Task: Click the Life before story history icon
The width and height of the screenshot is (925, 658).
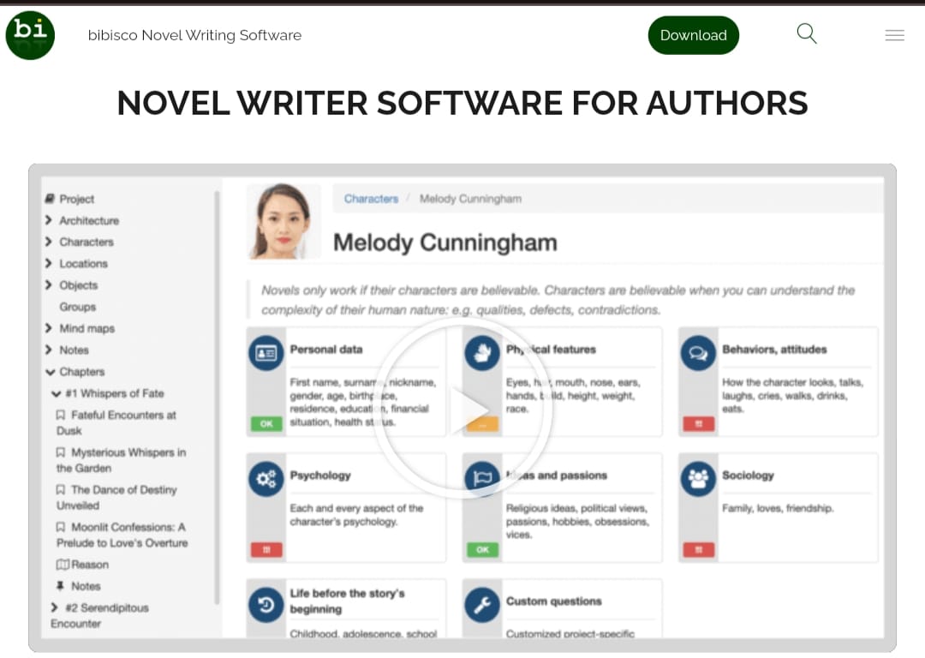Action: pos(266,605)
